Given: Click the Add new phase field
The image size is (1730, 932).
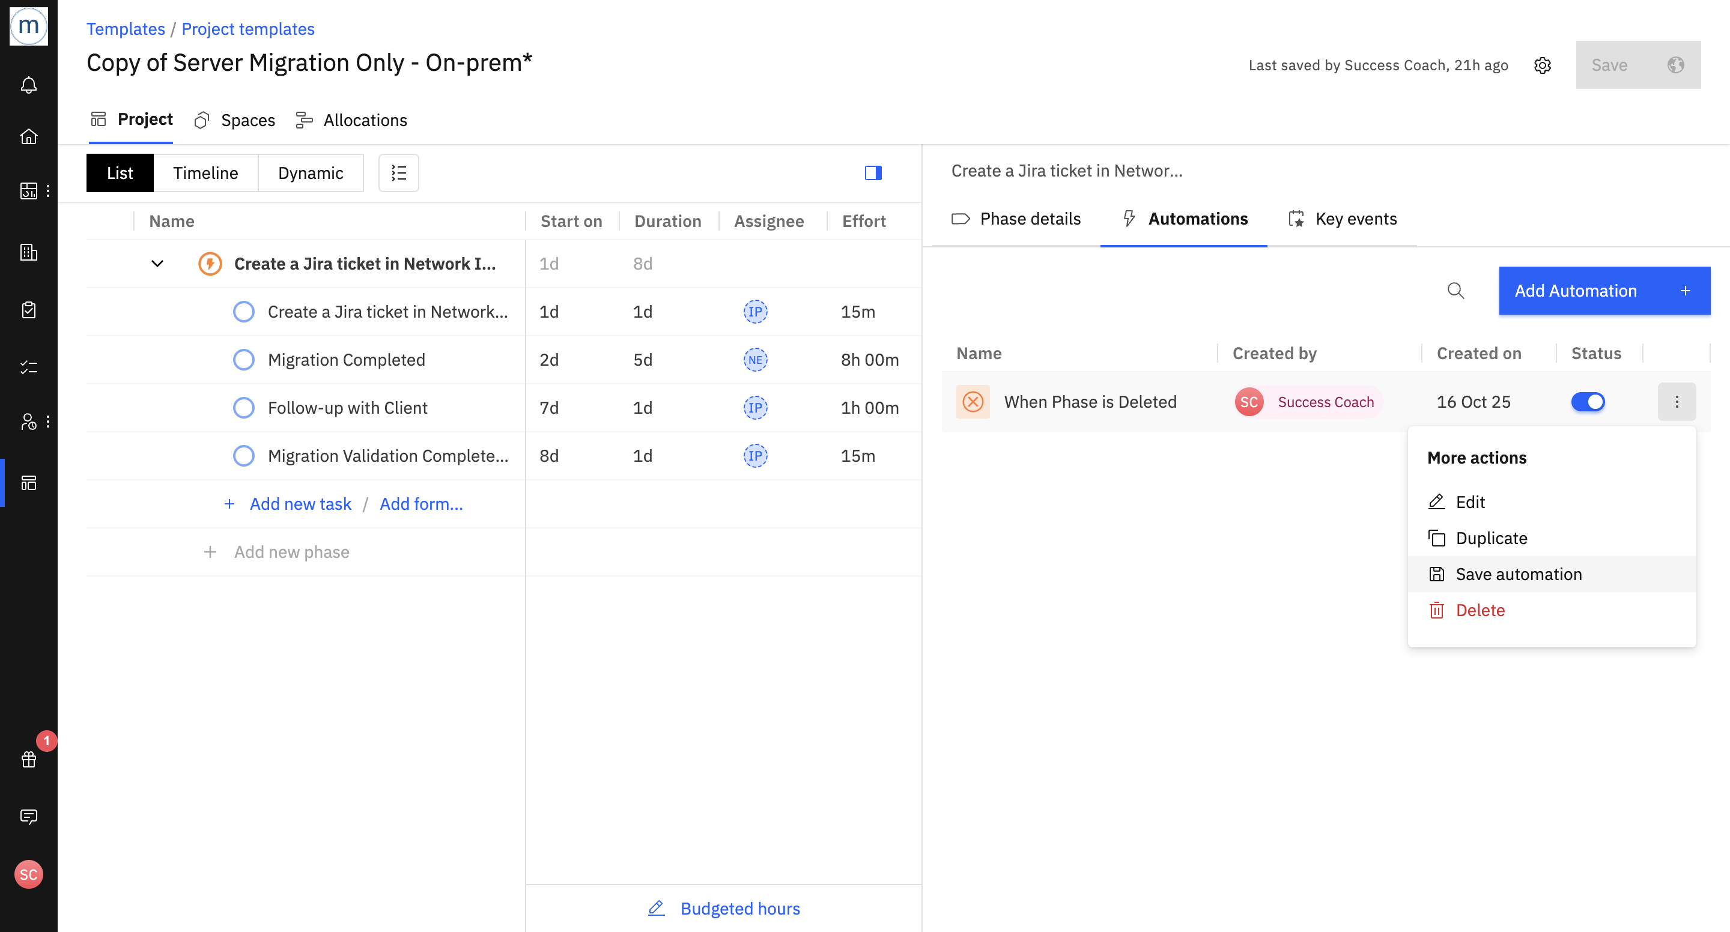Looking at the screenshot, I should tap(291, 552).
